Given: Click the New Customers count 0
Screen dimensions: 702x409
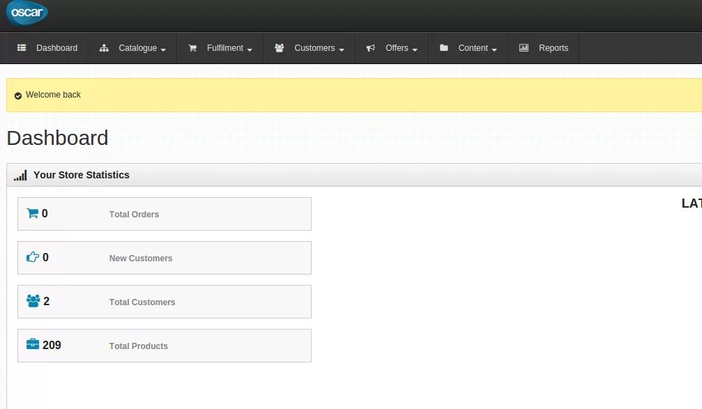Looking at the screenshot, I should 46,257.
